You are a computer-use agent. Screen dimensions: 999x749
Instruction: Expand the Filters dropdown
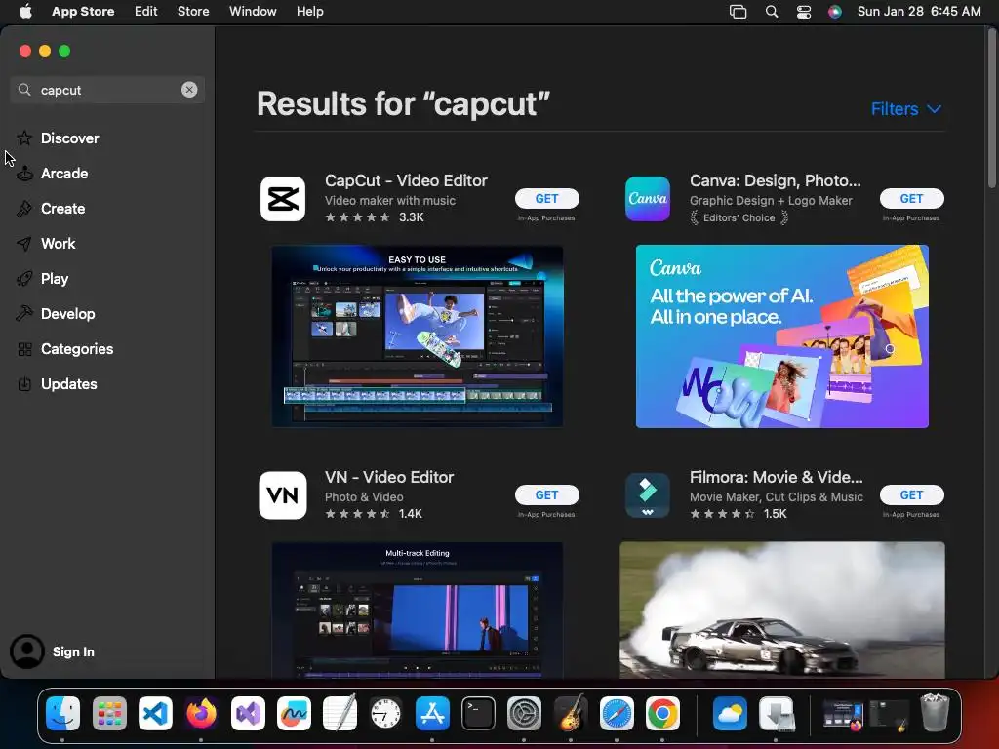click(906, 109)
